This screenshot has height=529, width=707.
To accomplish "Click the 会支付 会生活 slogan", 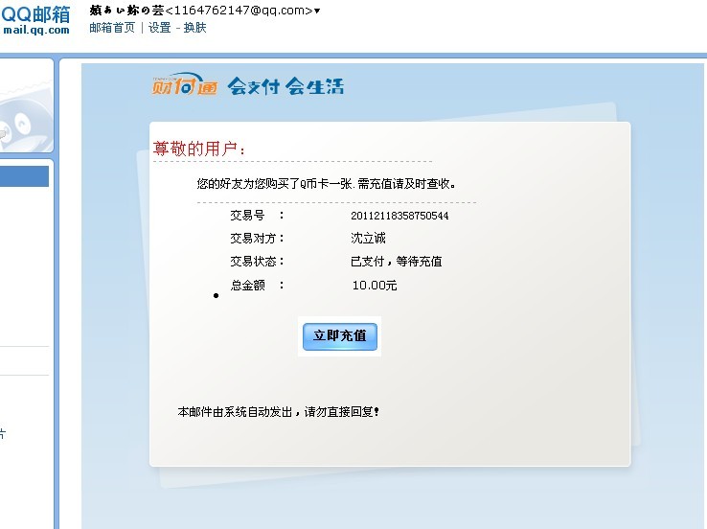I will click(x=285, y=85).
